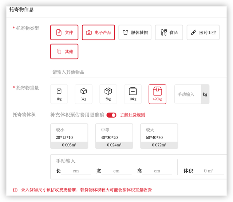Click the bandage icon in 医药卫生
Image resolution: width=233 pixels, height=202 pixels.
coord(193,33)
